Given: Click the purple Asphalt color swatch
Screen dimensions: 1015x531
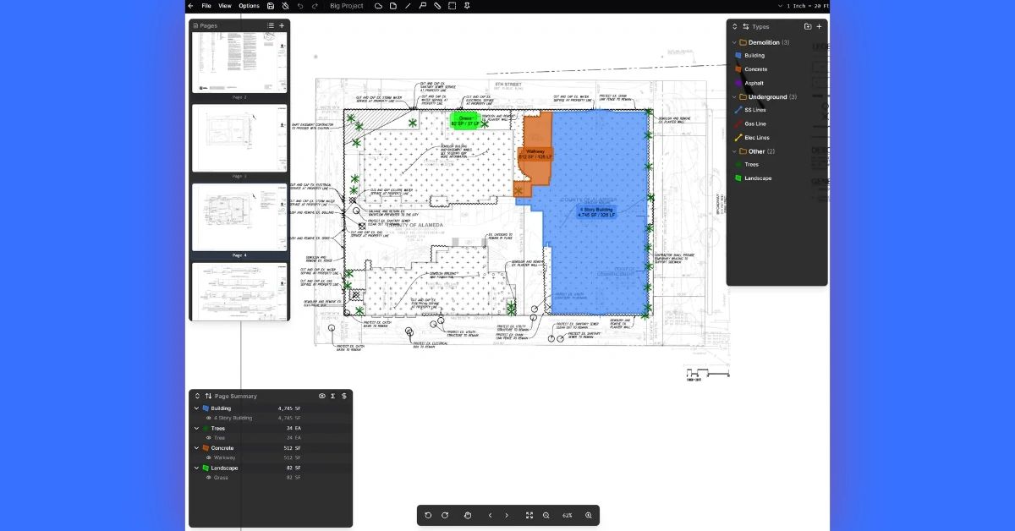Looking at the screenshot, I should point(739,83).
